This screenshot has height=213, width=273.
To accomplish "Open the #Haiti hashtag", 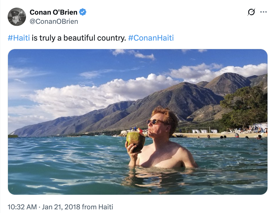I will (19, 38).
